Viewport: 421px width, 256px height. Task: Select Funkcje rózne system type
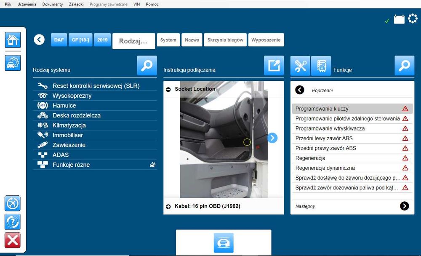coord(95,165)
